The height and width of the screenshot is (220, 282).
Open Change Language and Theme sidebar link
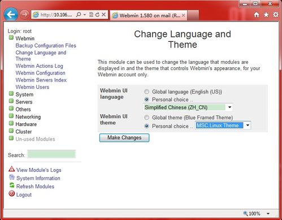[41, 55]
